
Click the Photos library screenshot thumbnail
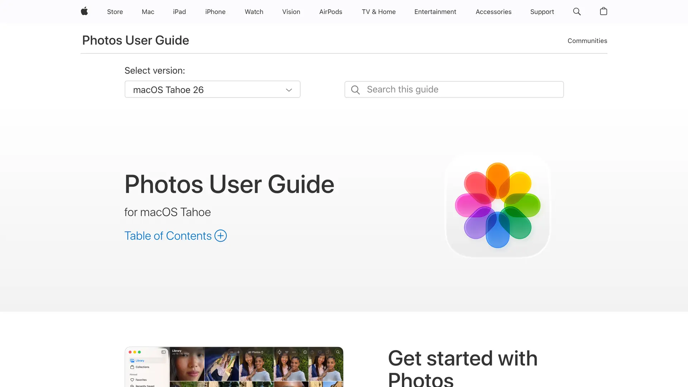point(234,367)
